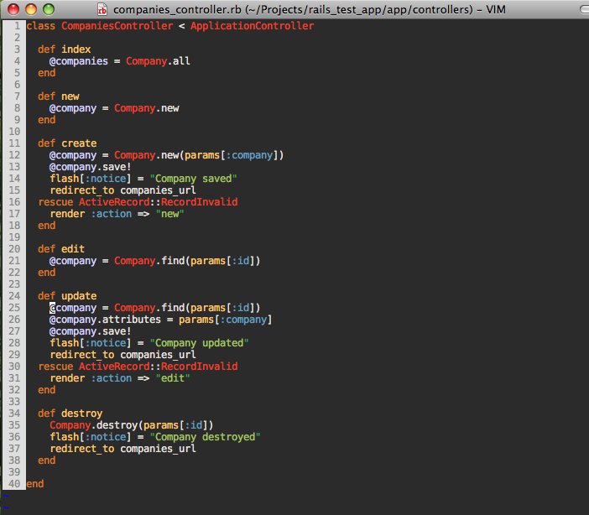589x515 pixels.
Task: Close the VIM window with red button
Action: click(11, 9)
